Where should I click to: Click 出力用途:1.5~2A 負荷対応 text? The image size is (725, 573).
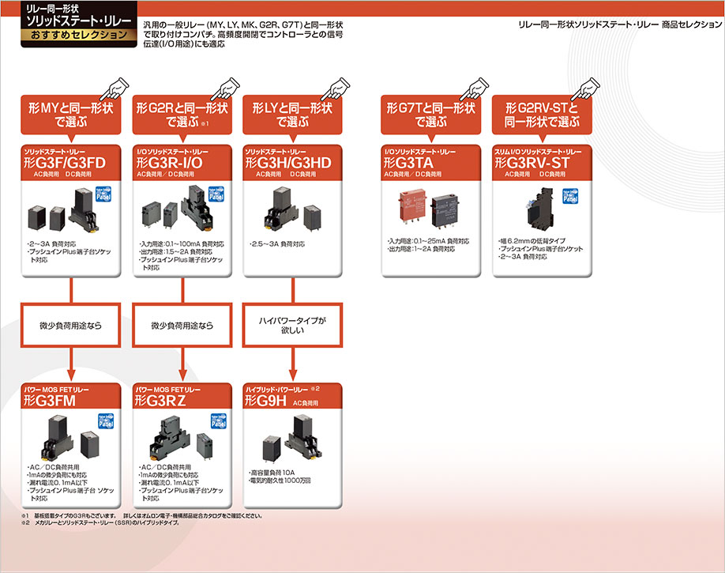pos(175,252)
